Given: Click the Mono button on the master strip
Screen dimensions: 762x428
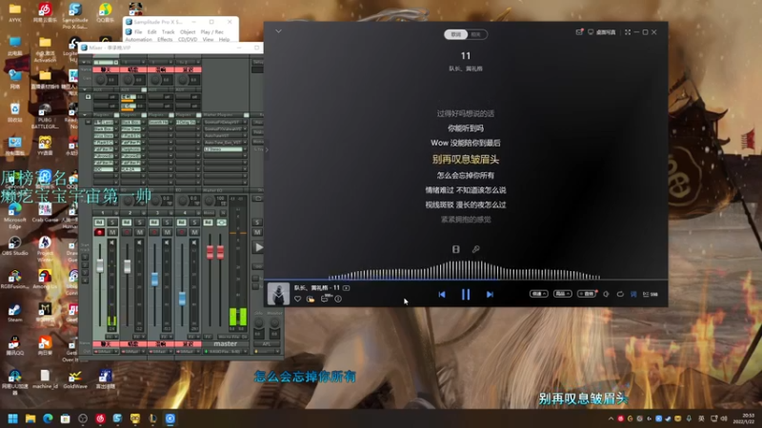Looking at the screenshot, I should [209, 213].
